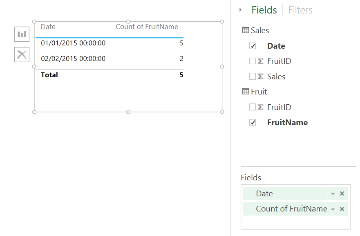Check the FruitID checkbox under Fruit

click(253, 107)
